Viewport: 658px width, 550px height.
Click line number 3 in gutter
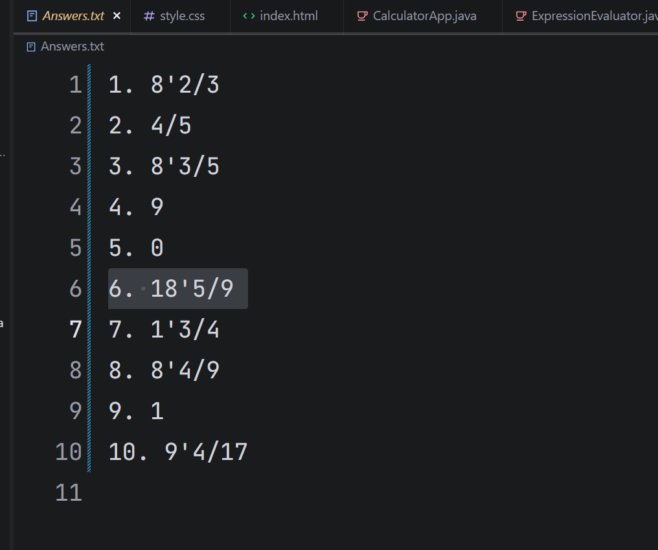pyautogui.click(x=76, y=166)
